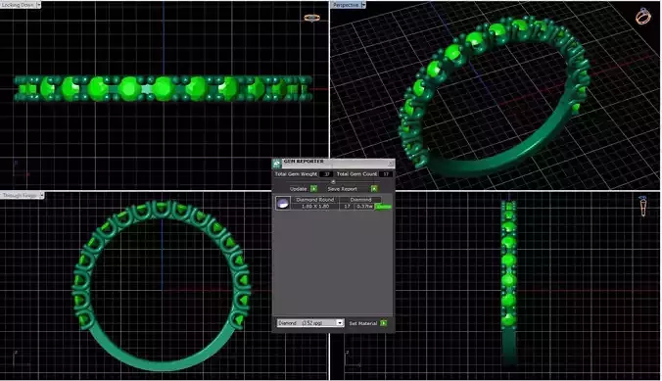Open the Looking Down viewport title dropdown arrow
Viewport: 662px width, 381px height.
click(38, 5)
